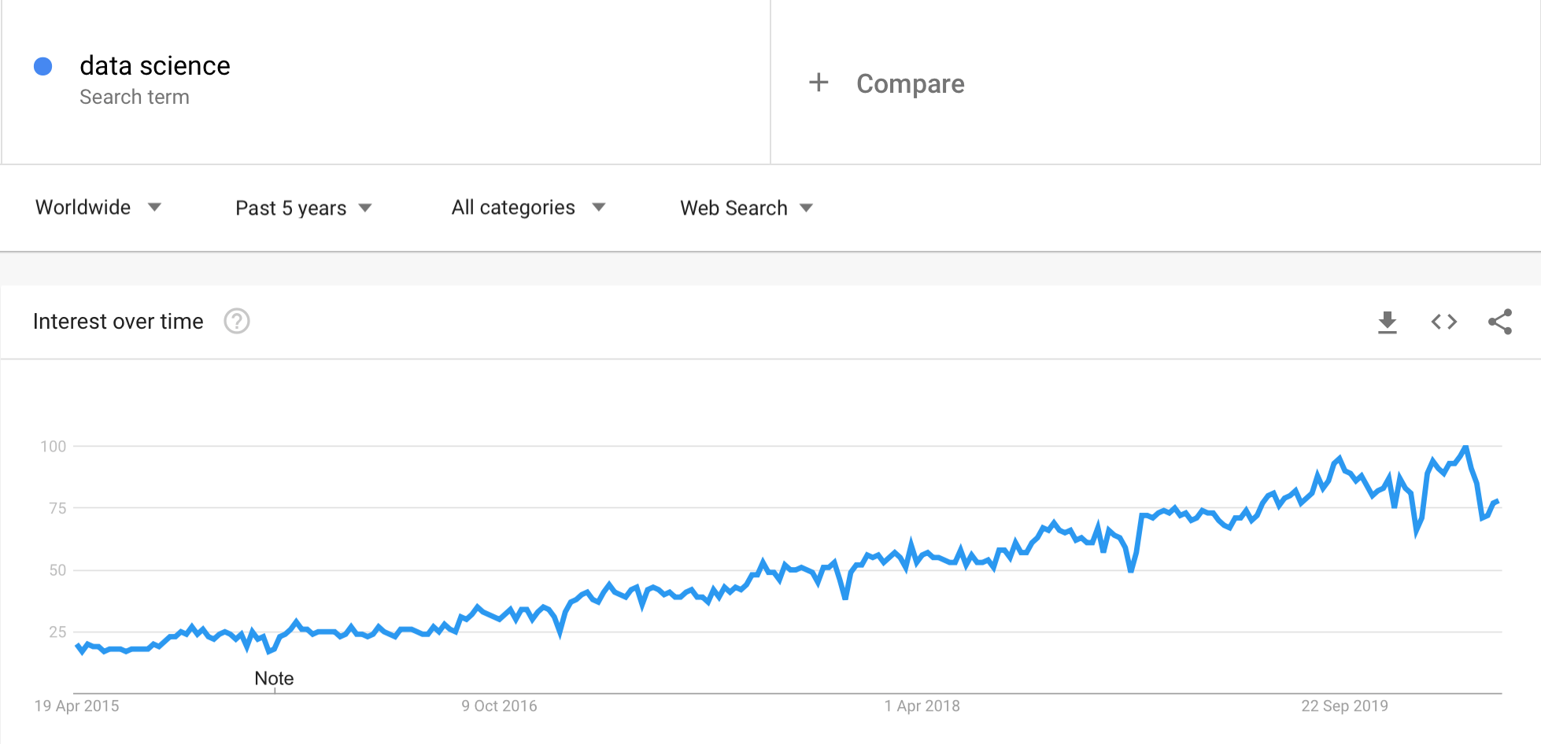Image resolution: width=1541 pixels, height=744 pixels.
Task: Share the interest over time chart
Action: (x=1500, y=322)
